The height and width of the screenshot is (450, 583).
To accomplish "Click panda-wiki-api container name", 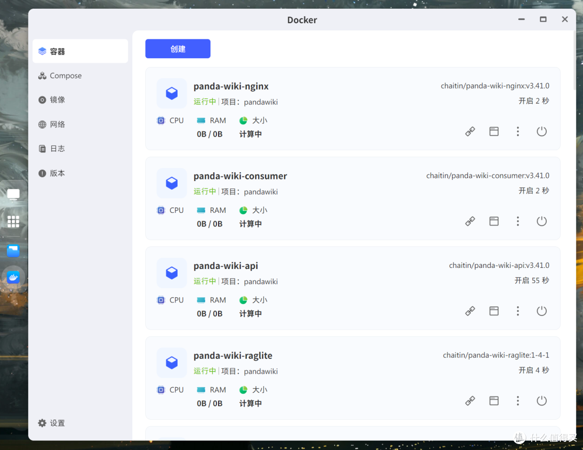I will [x=226, y=266].
